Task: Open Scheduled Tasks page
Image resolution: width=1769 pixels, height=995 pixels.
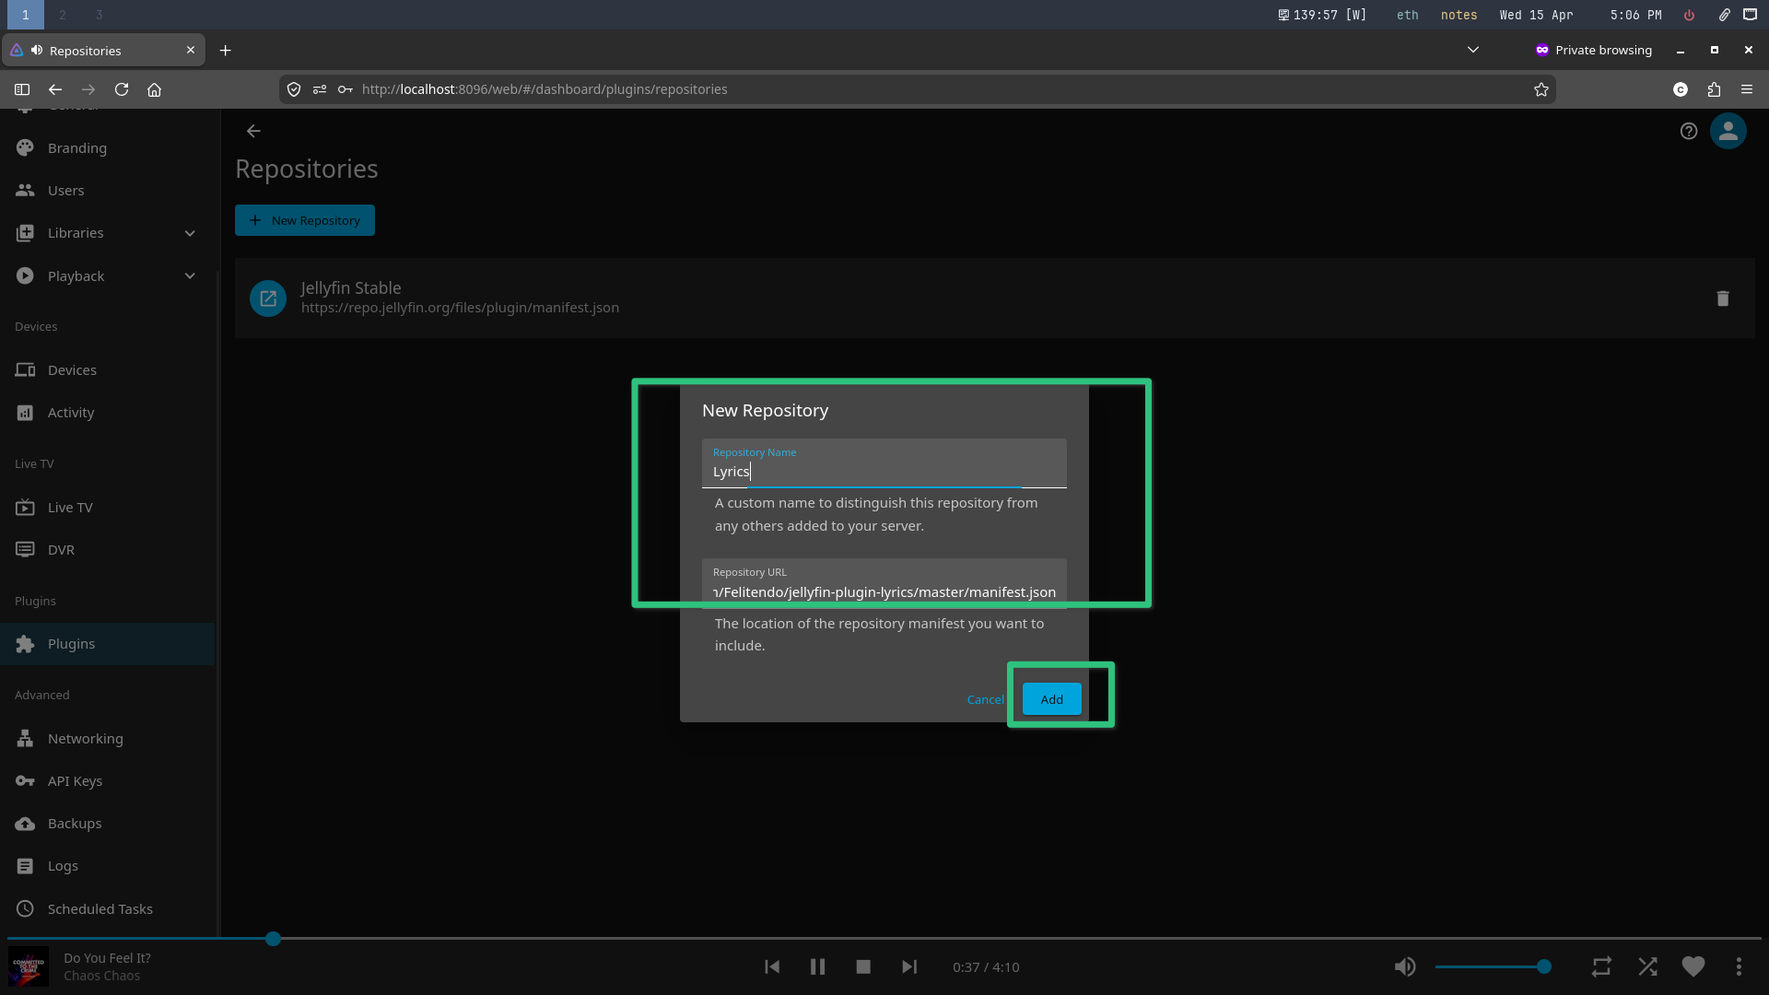Action: tap(108, 909)
